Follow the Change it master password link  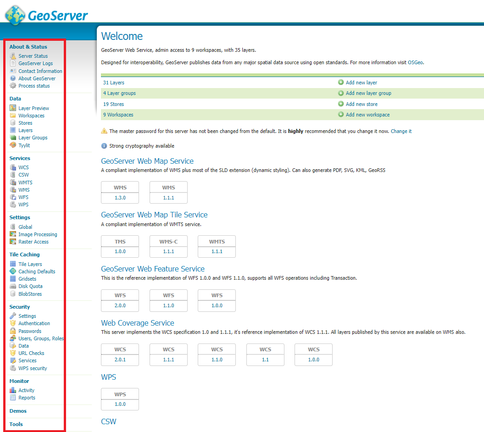[x=401, y=131]
